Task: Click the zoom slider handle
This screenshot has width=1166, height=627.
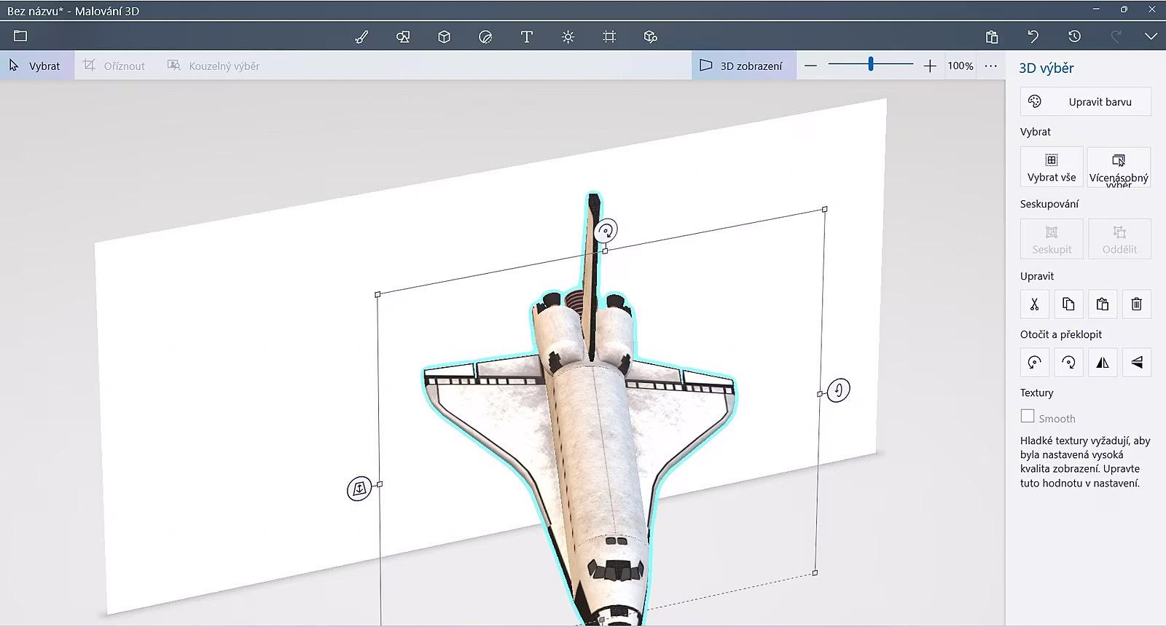Action: pos(870,64)
